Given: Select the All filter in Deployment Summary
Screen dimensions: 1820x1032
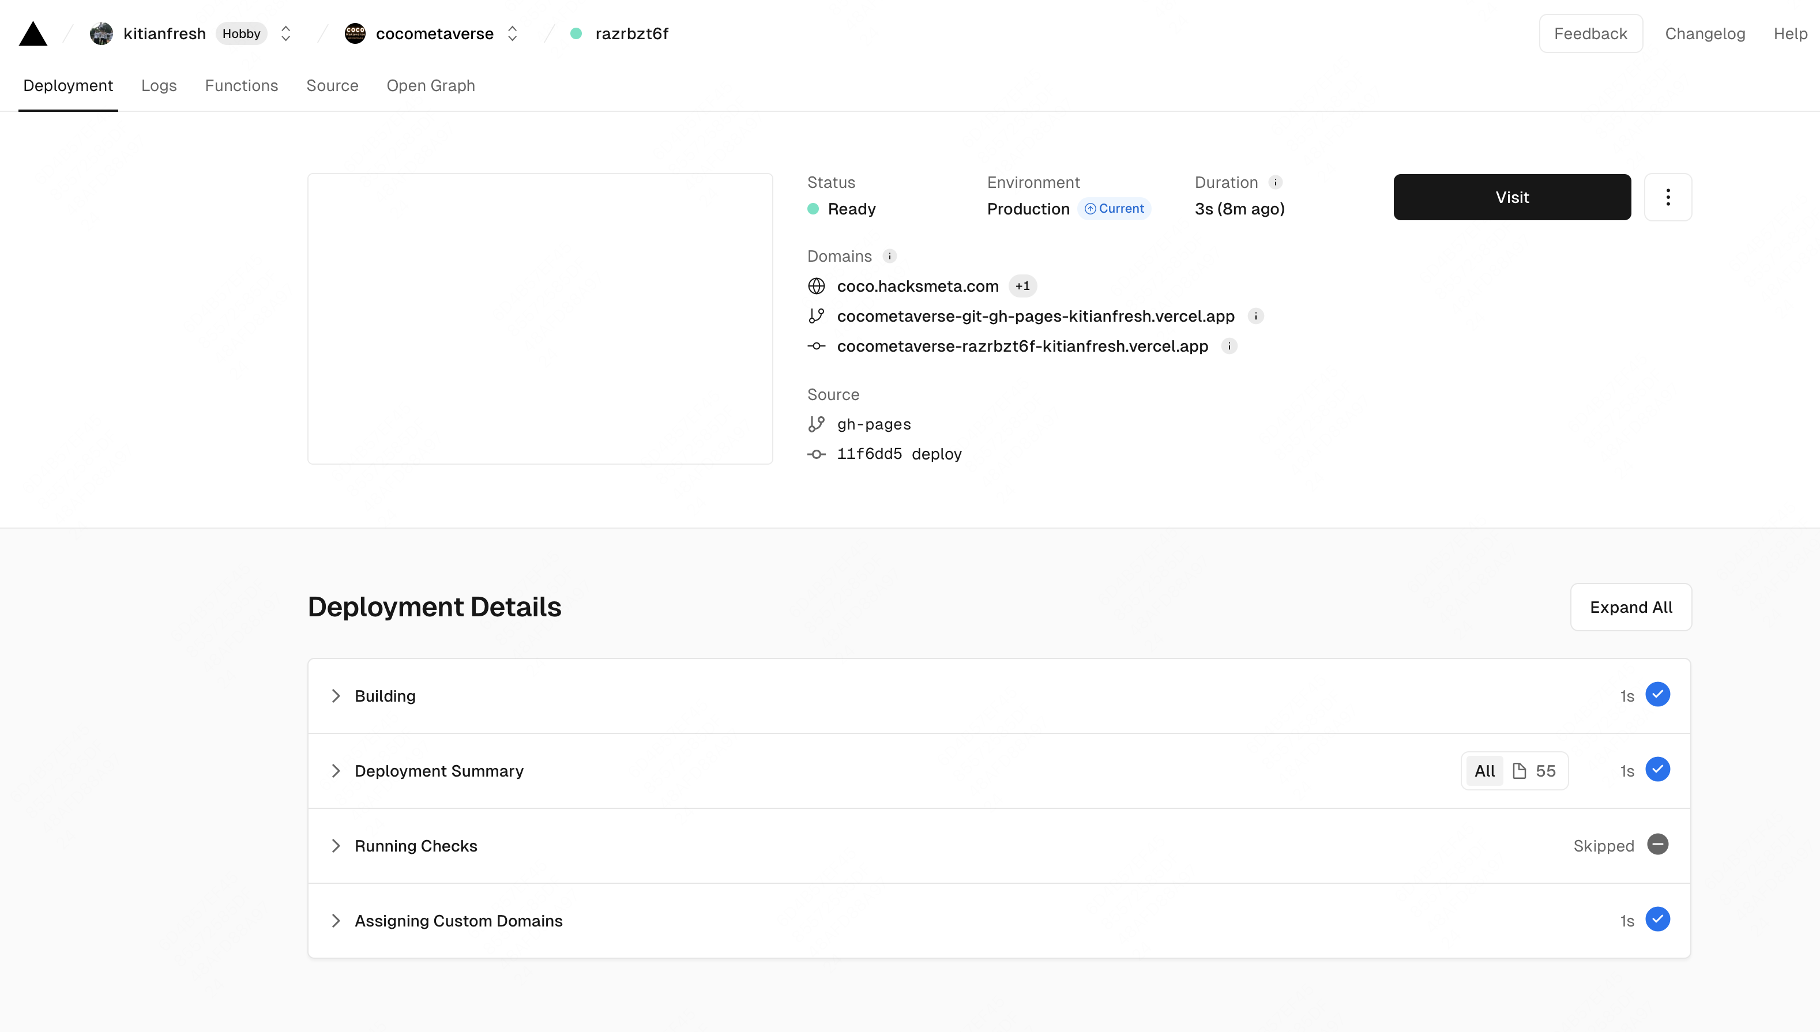Looking at the screenshot, I should 1484,771.
